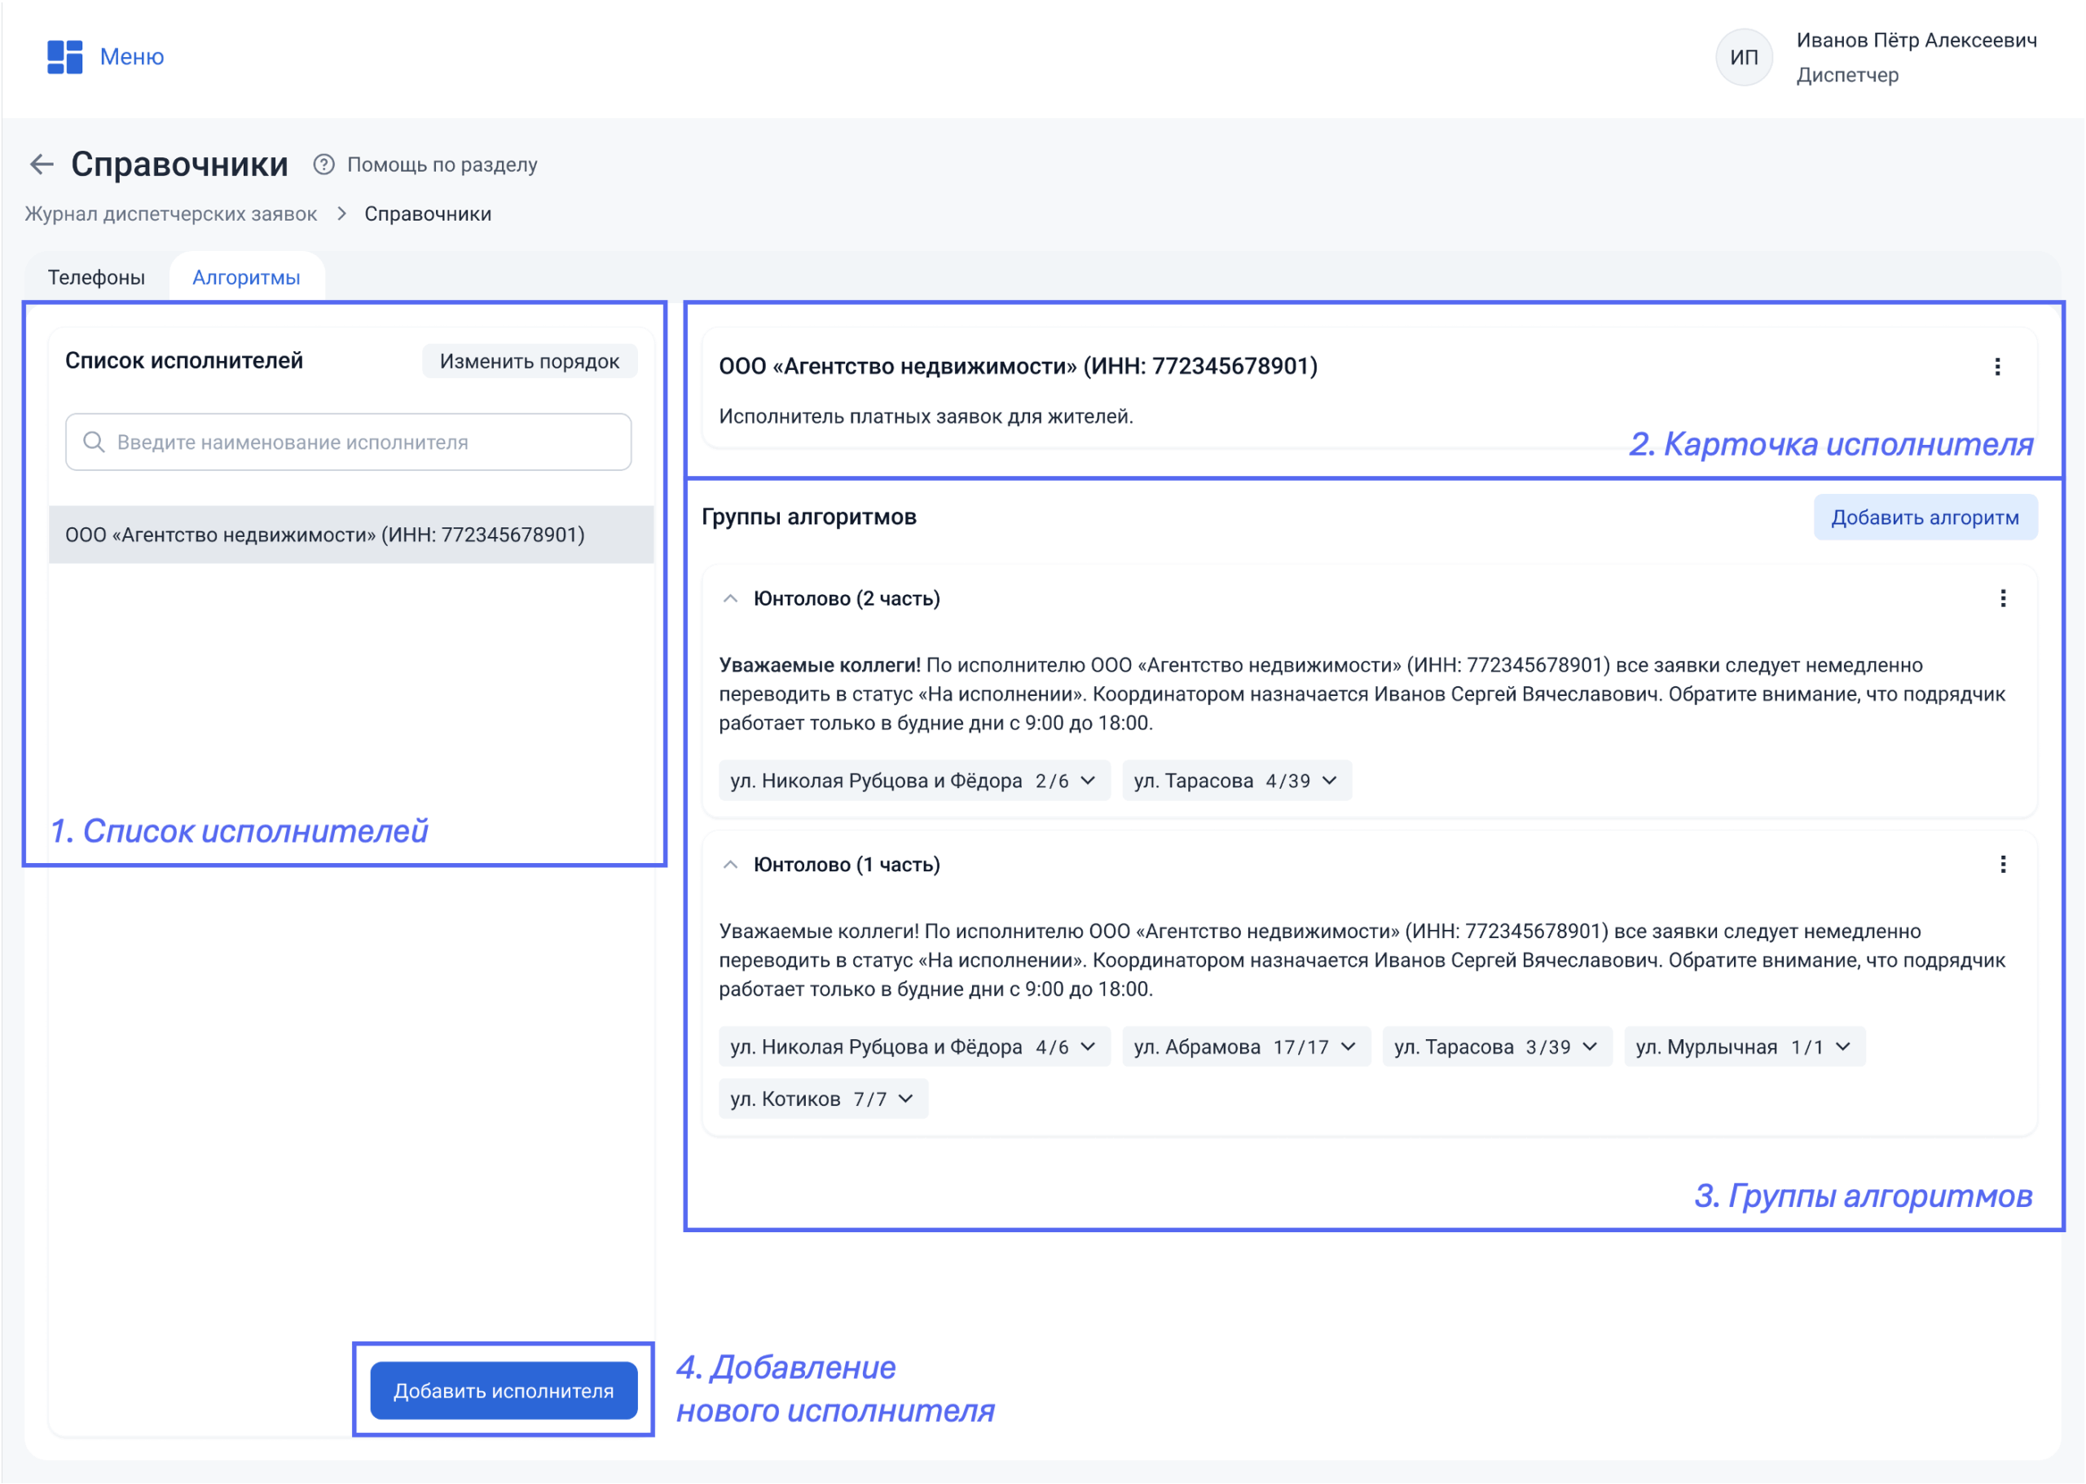Click the question mark help icon
The height and width of the screenshot is (1484, 2086).
tap(323, 165)
